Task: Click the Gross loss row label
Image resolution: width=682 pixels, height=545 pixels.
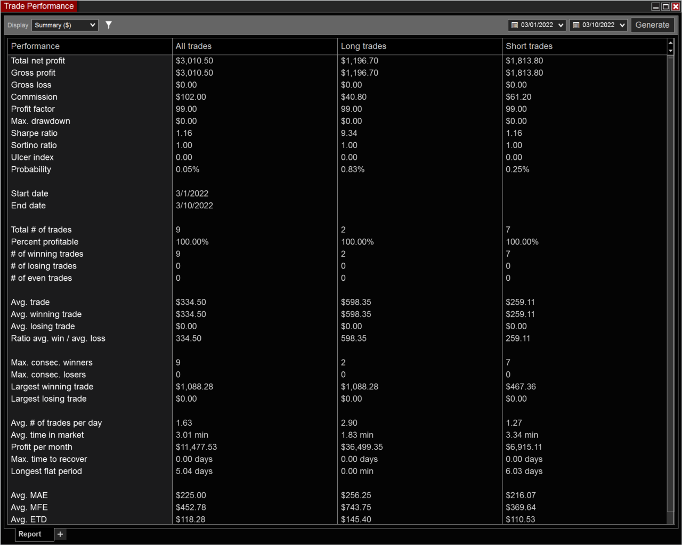Action: [31, 85]
